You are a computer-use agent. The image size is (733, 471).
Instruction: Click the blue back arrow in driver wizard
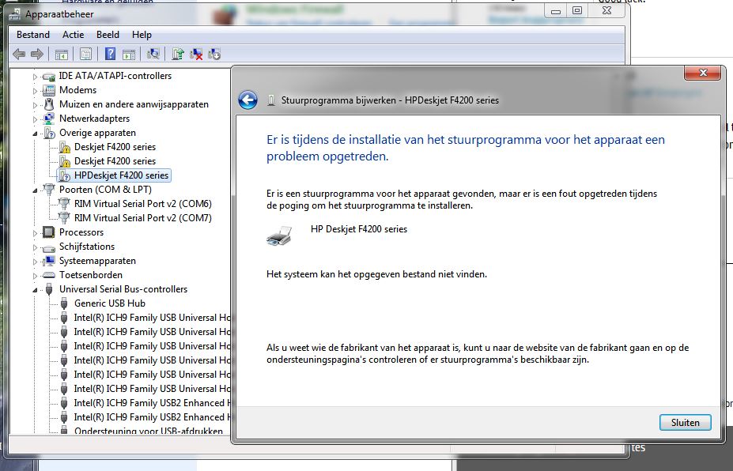[x=247, y=100]
